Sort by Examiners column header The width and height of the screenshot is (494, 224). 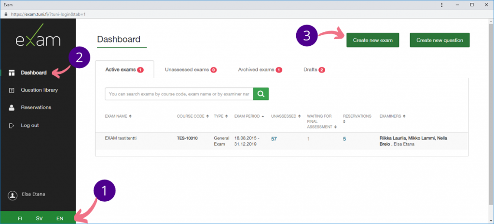393,116
